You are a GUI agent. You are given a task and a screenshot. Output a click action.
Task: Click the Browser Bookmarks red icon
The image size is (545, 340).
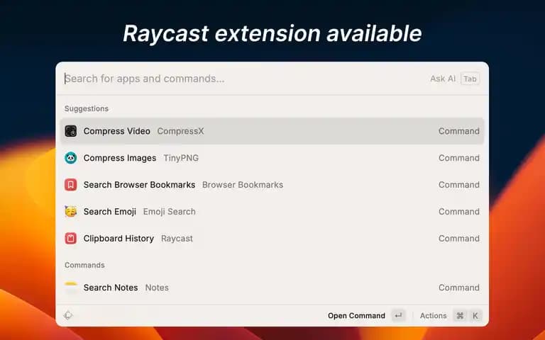[70, 185]
